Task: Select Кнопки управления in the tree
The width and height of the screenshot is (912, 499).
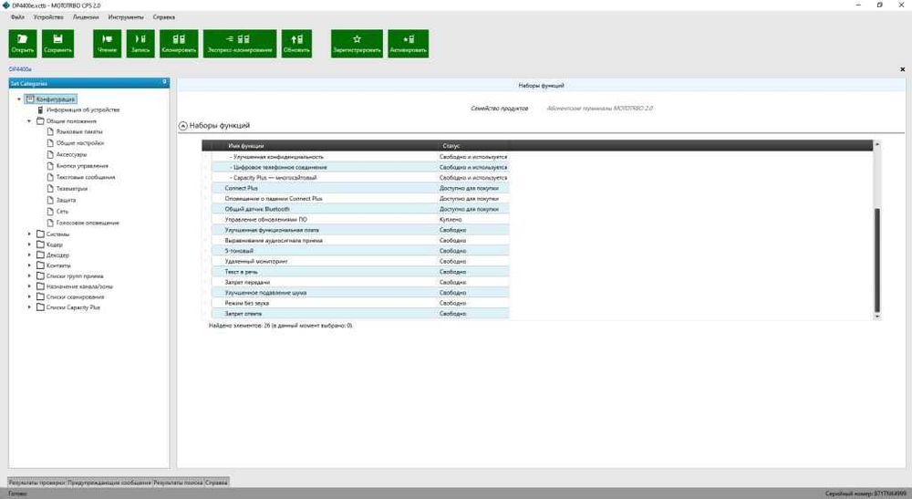Action: 82,166
